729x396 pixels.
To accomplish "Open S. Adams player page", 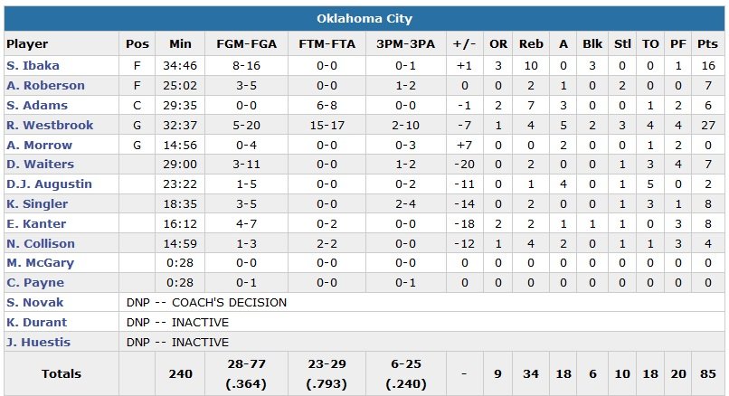I will 32,106.
